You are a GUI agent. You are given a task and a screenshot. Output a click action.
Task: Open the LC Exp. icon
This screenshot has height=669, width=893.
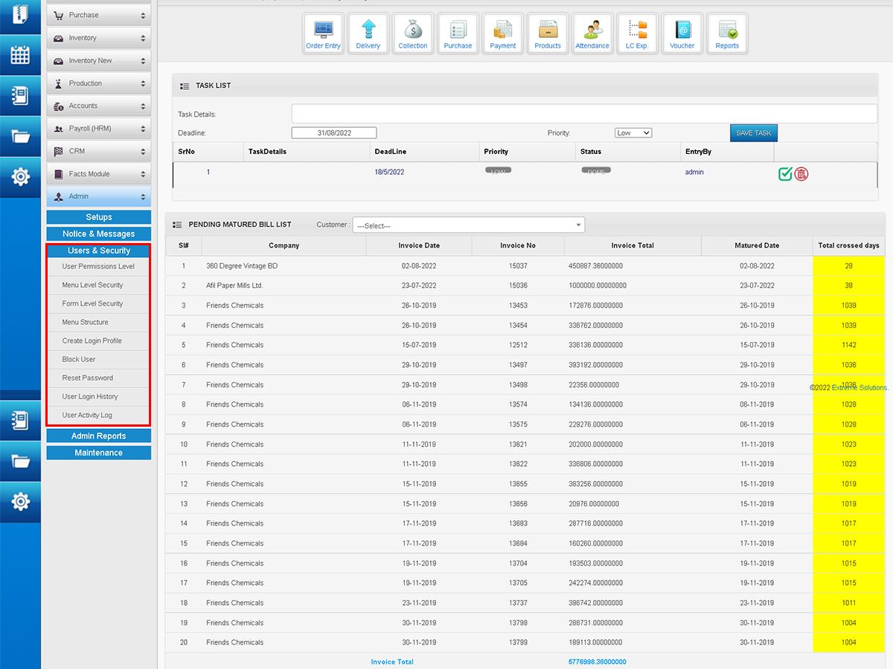(x=637, y=34)
